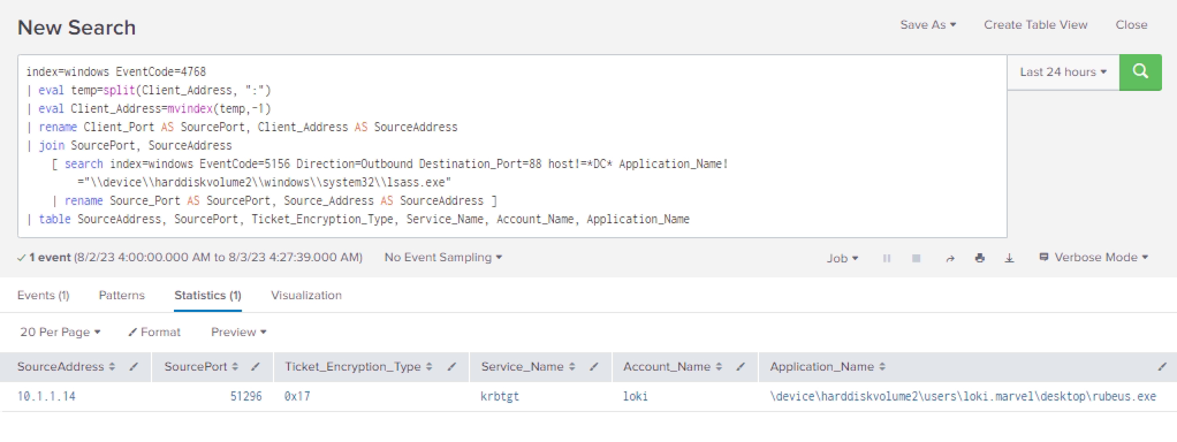Viewport: 1177px width, 442px height.
Task: Open the Format options
Action: 154,332
